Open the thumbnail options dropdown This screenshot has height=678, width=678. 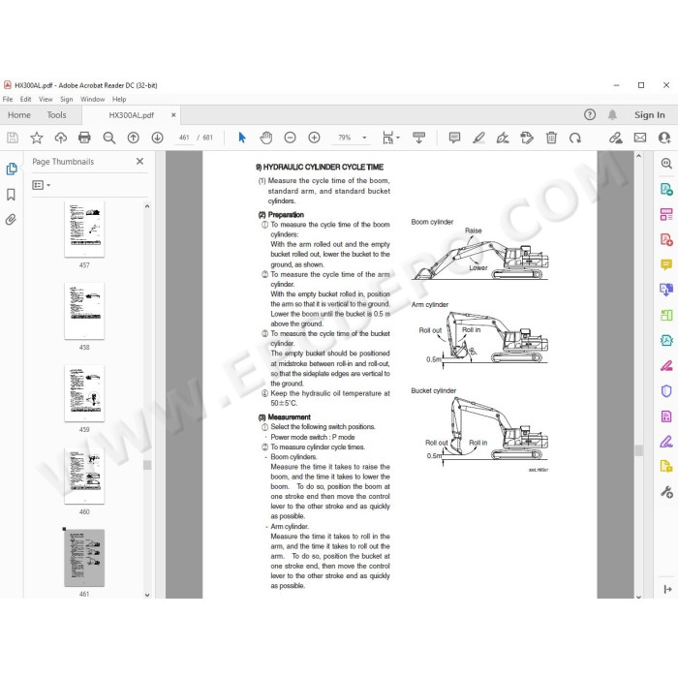[41, 185]
